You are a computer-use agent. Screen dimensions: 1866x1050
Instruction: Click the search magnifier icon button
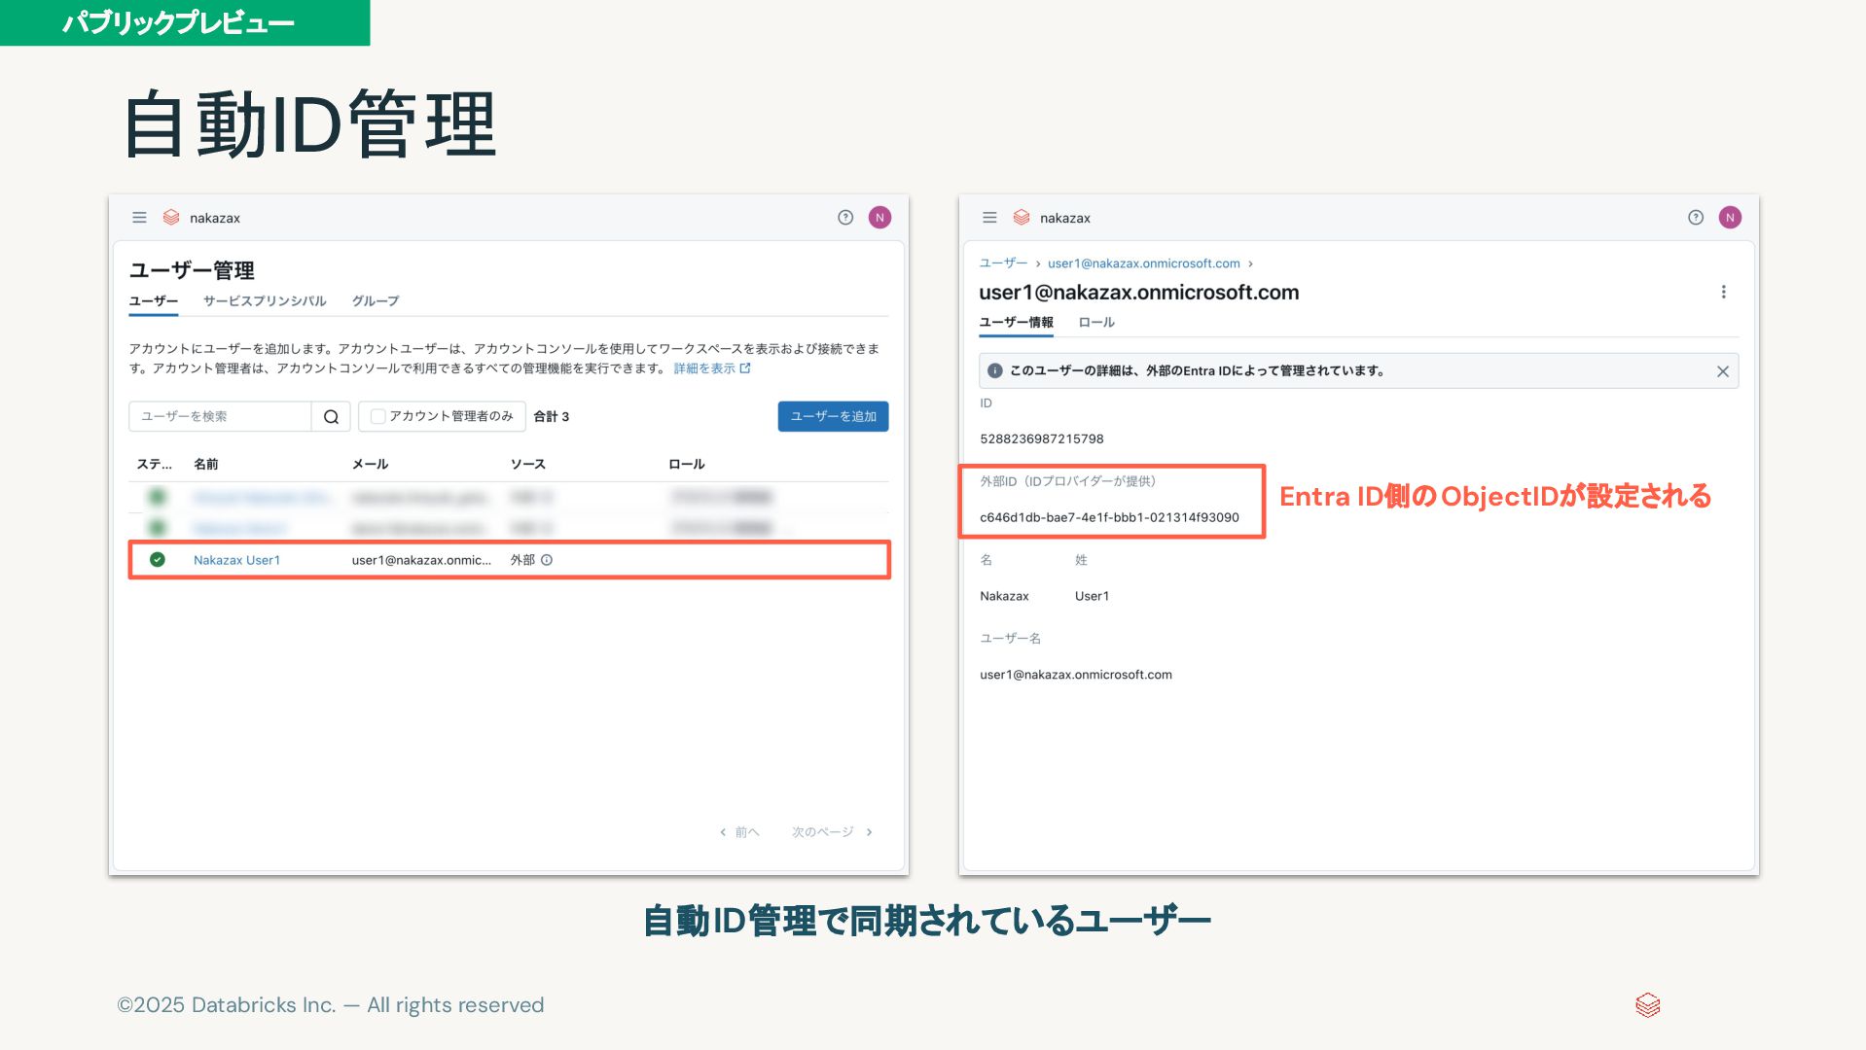[x=331, y=416]
